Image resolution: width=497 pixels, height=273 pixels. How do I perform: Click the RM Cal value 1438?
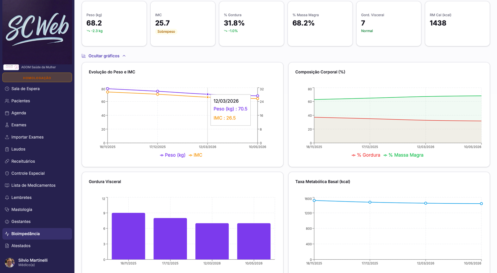tap(438, 23)
